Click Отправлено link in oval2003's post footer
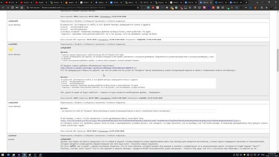This screenshot has height=157, width=279. [x=105, y=98]
